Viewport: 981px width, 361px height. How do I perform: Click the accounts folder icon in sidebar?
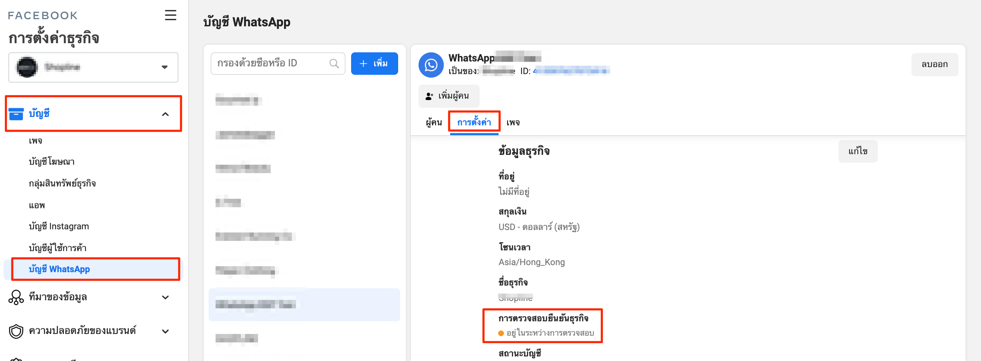[16, 114]
